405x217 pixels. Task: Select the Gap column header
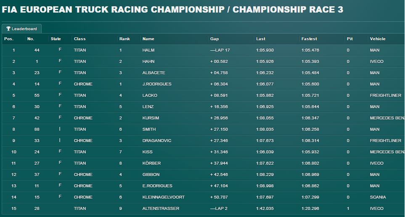pos(214,39)
